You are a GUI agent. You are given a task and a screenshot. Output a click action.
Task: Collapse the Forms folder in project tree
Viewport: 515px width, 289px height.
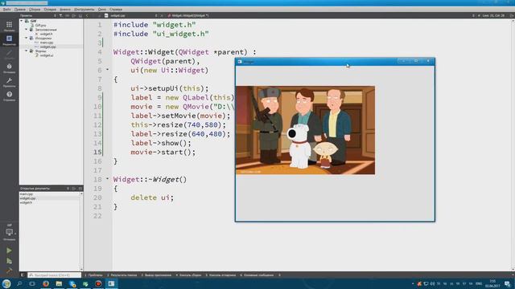coord(27,51)
